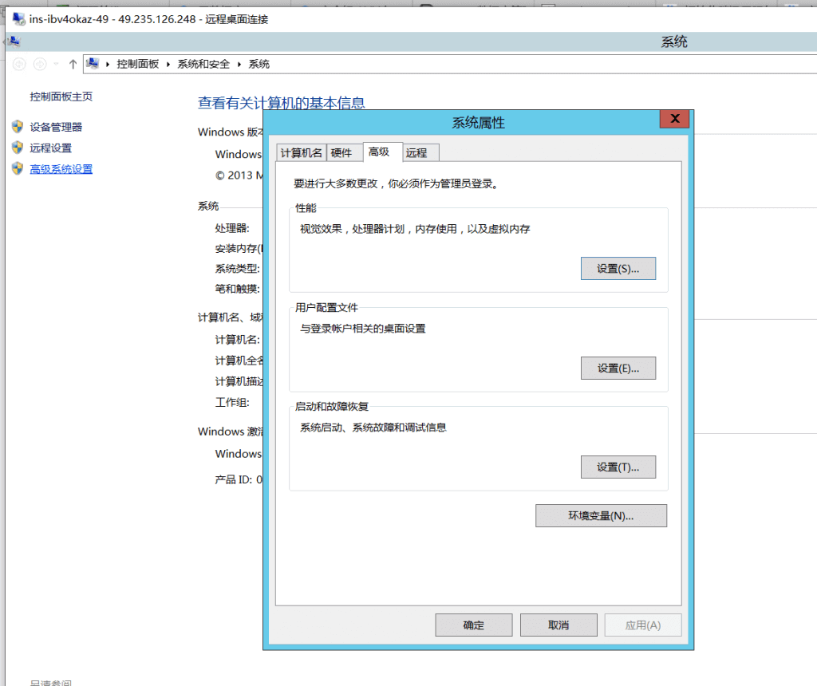Open 远程设置 link in sidebar

(50, 148)
